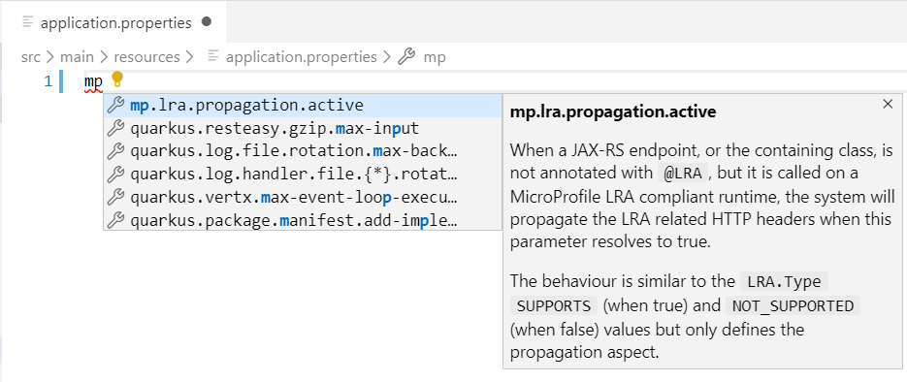Click the NOT_SUPPORTED code span
Viewport: 907px width, 382px height.
793,305
